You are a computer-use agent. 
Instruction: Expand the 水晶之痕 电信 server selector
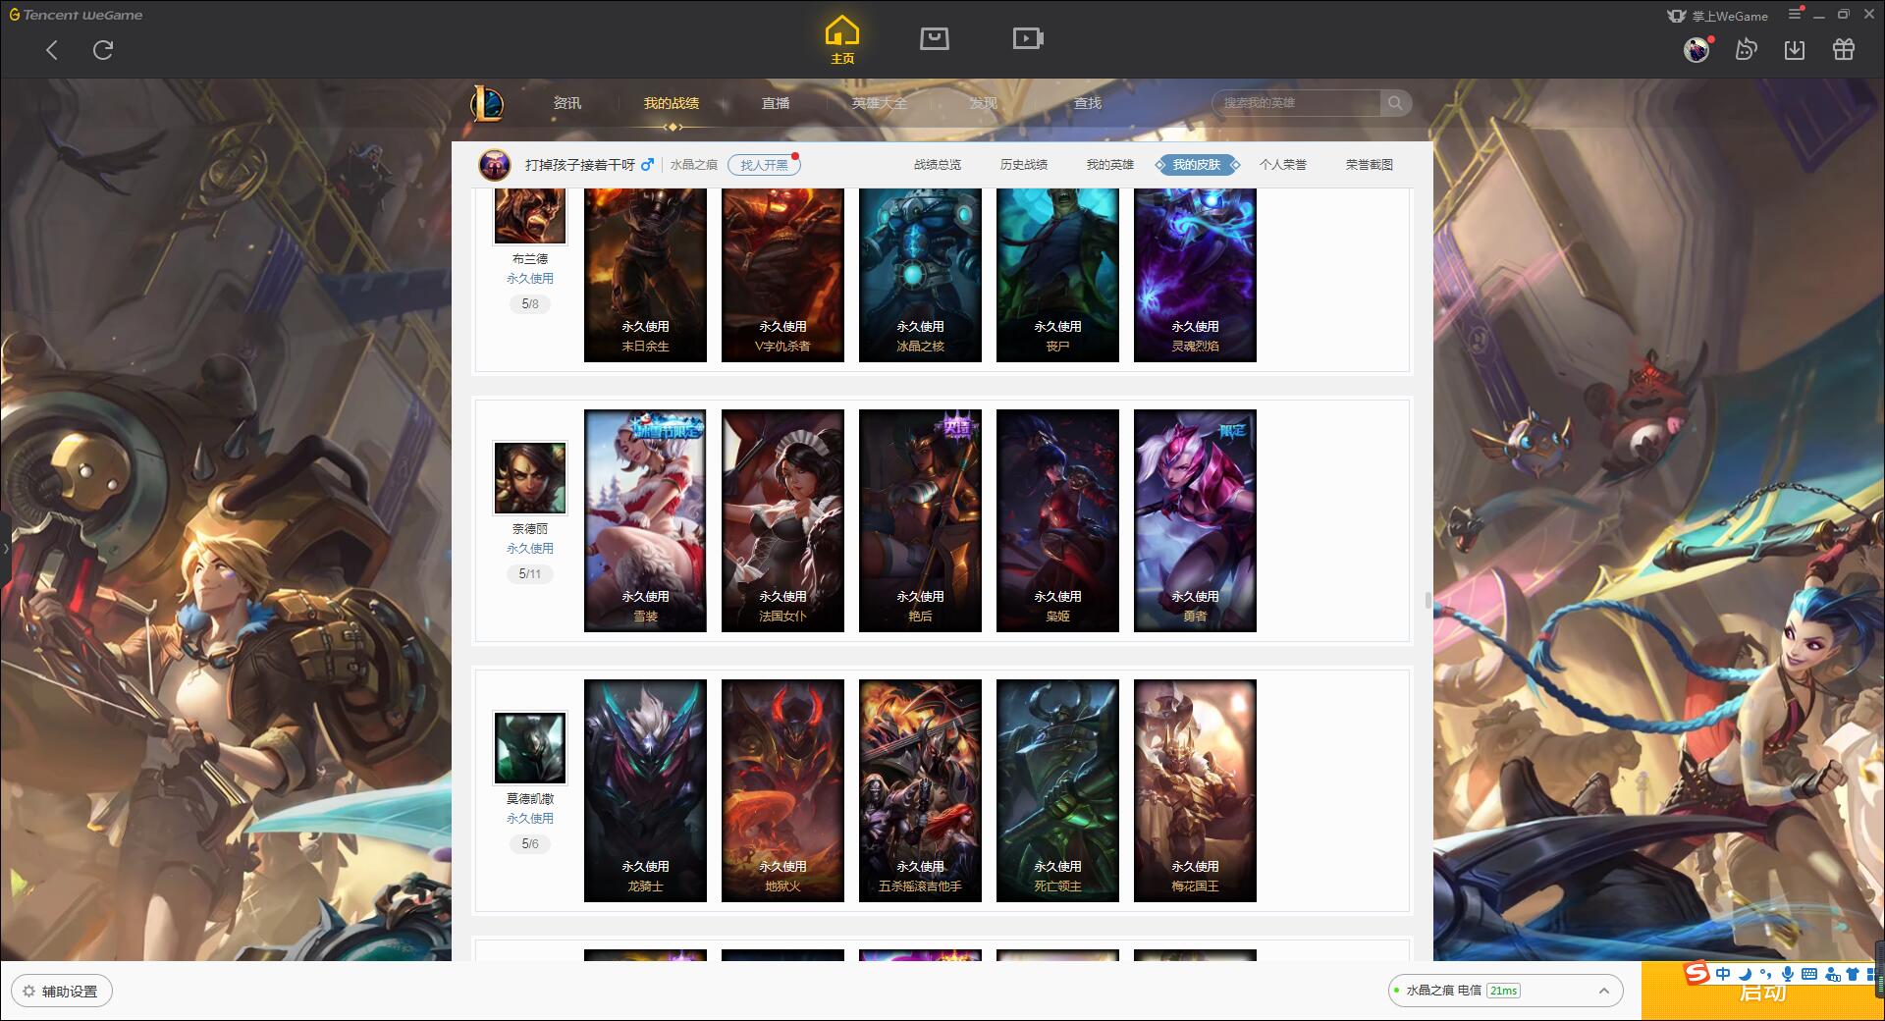tap(1504, 991)
